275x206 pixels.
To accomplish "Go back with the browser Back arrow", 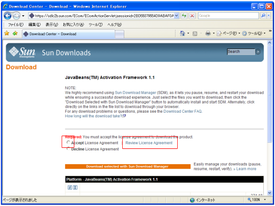I will (x=8, y=16).
